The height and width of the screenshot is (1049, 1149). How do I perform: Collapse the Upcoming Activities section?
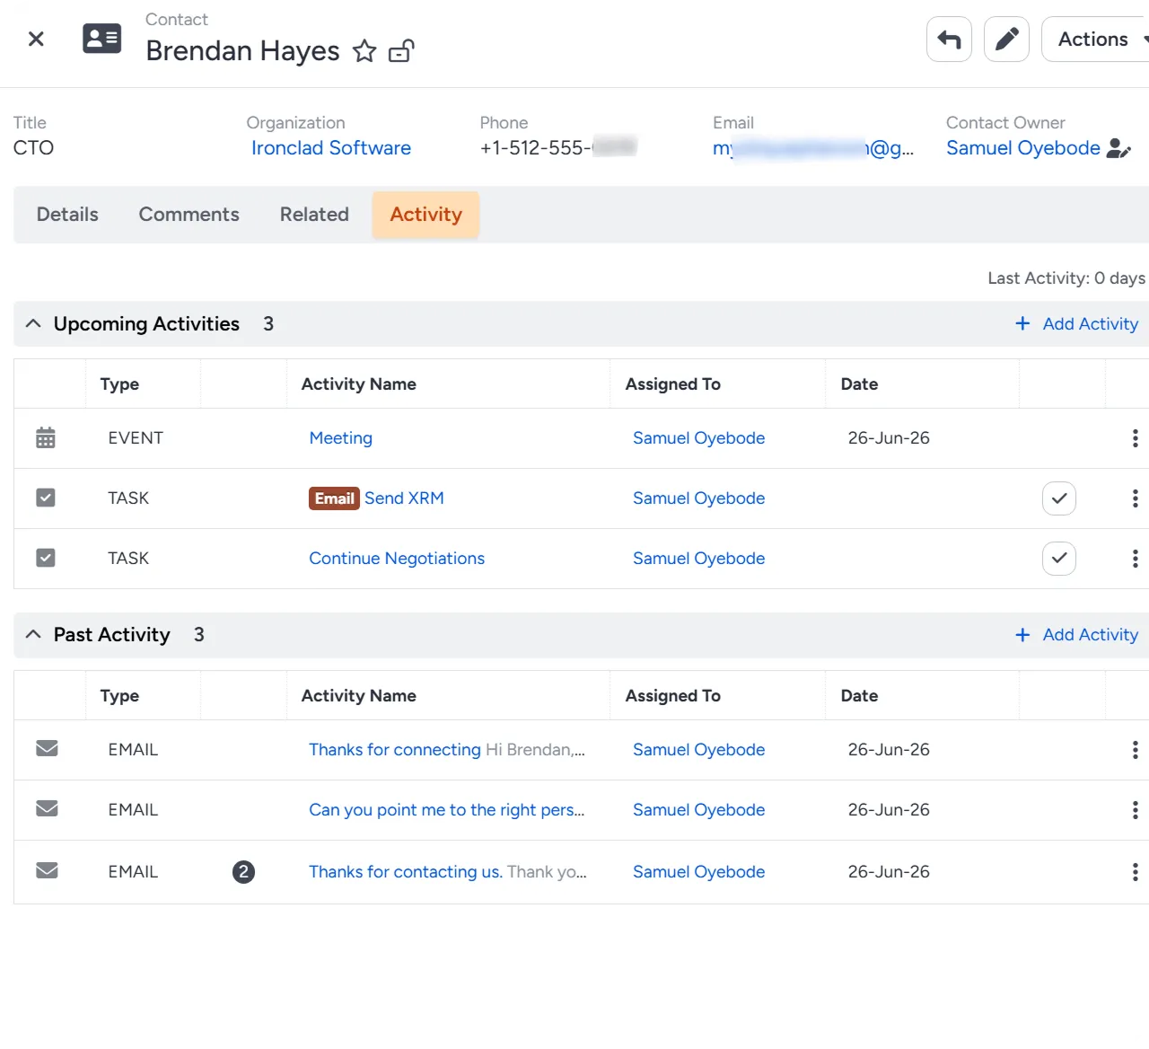click(x=33, y=323)
